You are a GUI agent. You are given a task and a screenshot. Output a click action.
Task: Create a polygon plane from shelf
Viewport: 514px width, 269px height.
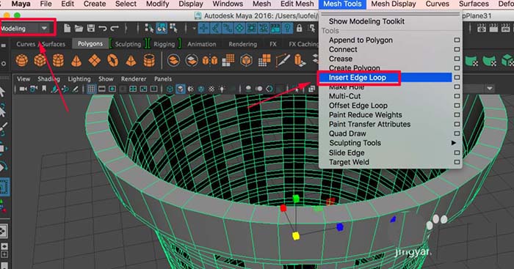coord(95,61)
